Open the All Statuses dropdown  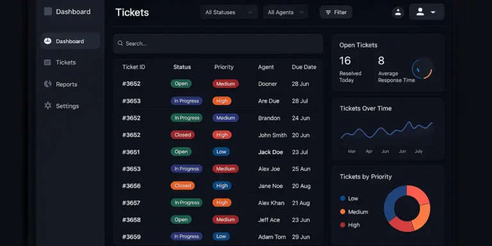coord(229,12)
